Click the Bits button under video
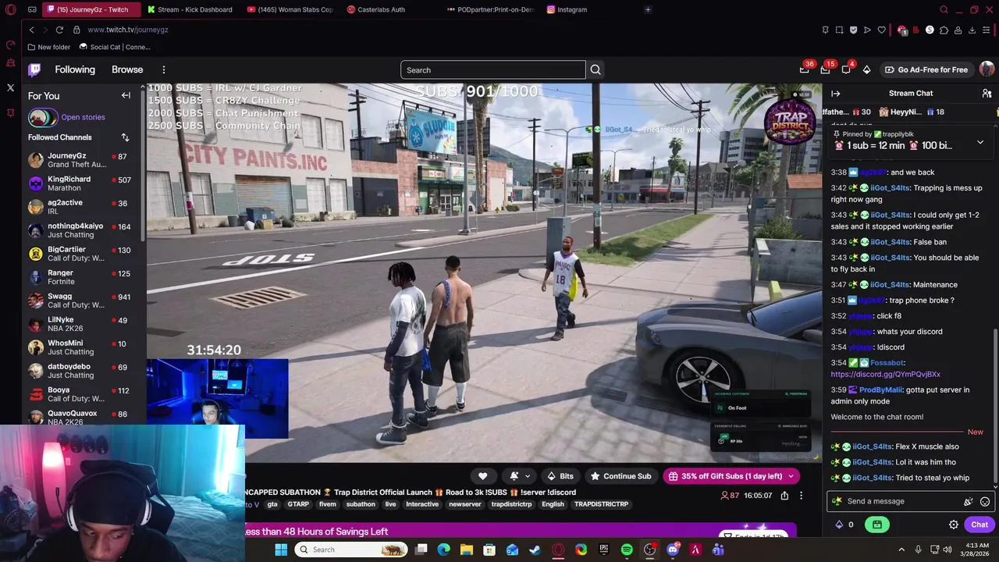Image resolution: width=999 pixels, height=562 pixels. point(560,476)
